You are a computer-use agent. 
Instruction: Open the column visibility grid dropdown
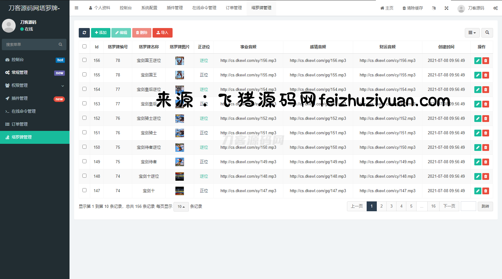click(472, 33)
